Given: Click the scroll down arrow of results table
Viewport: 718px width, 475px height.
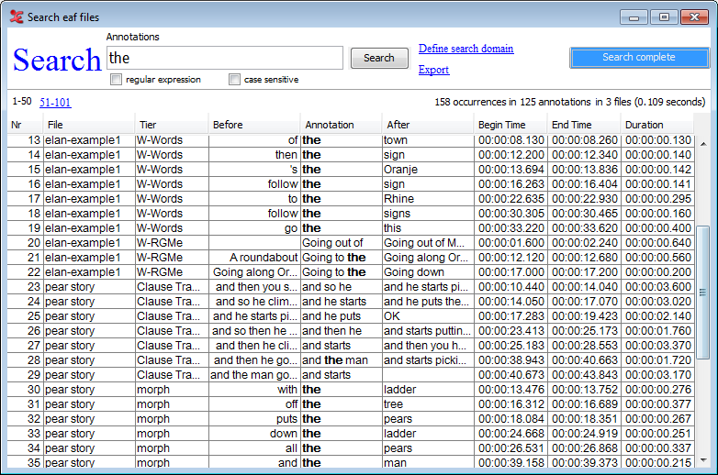Looking at the screenshot, I should 703,460.
